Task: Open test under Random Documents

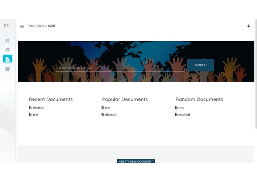Action: click(181, 108)
